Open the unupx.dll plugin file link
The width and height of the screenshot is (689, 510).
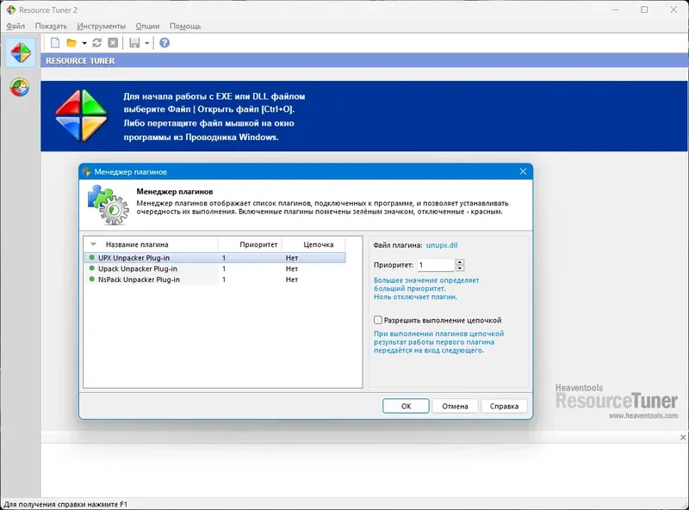click(442, 245)
